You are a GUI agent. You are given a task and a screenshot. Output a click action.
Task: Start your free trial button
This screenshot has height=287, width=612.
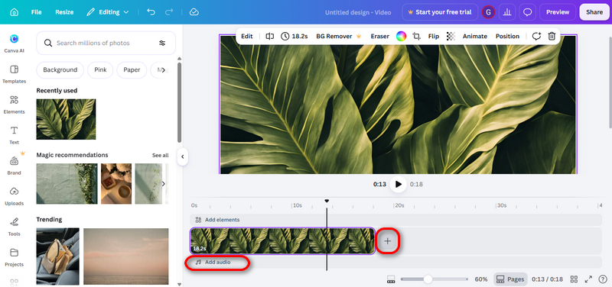[440, 12]
